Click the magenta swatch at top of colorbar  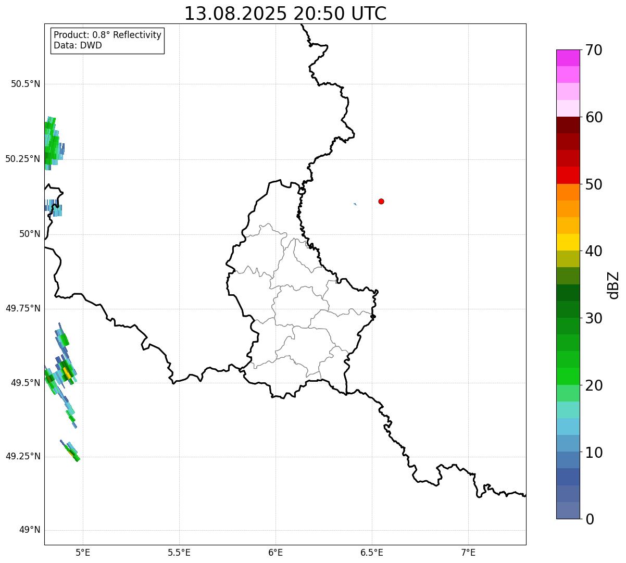pos(568,58)
